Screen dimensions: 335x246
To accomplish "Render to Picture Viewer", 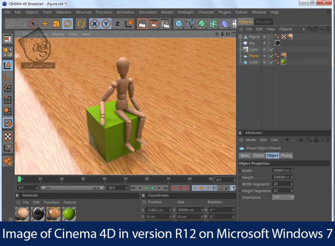I will [154, 24].
